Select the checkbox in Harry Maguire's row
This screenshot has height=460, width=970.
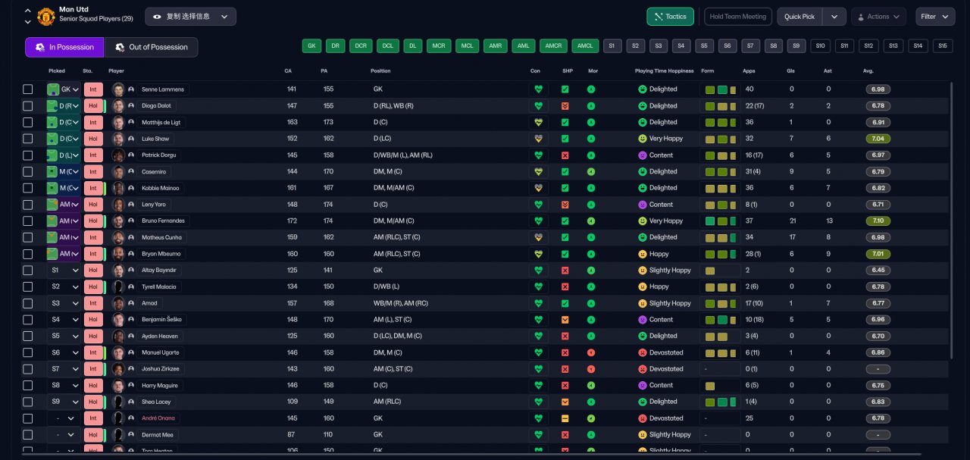[x=28, y=386]
